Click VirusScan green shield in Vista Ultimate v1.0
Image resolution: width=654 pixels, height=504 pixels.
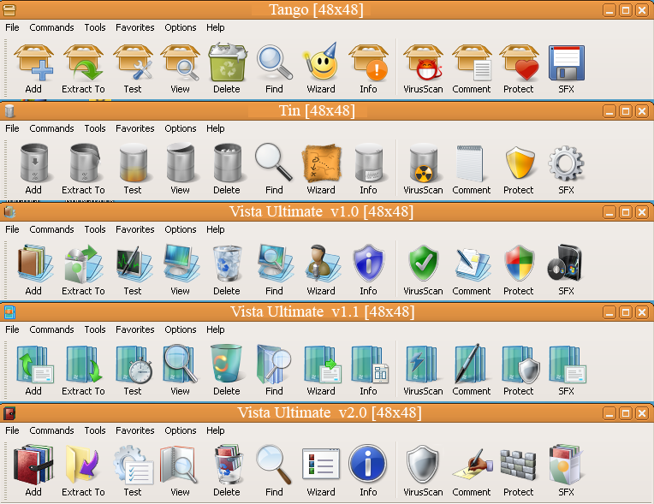(424, 264)
